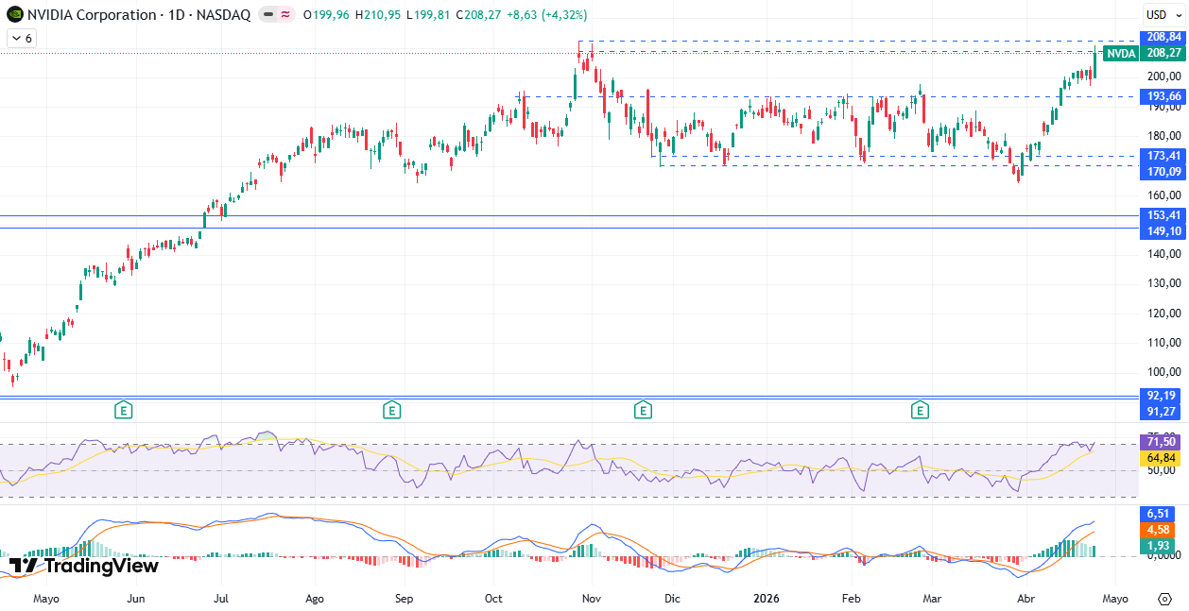The image size is (1189, 611).
Task: Expand the collapsed 6 indicators legend
Action: (x=21, y=39)
